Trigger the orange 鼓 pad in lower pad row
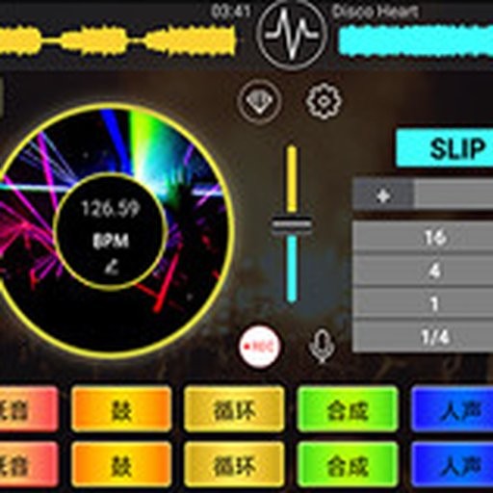The image size is (493, 493). coord(121,464)
